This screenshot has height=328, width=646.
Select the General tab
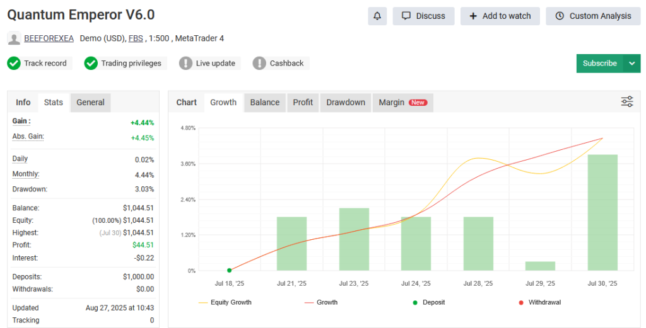[90, 102]
